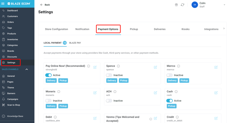Screen dimensions: 228x123
Task: Switch to the Deliveries tab
Action: click(160, 29)
